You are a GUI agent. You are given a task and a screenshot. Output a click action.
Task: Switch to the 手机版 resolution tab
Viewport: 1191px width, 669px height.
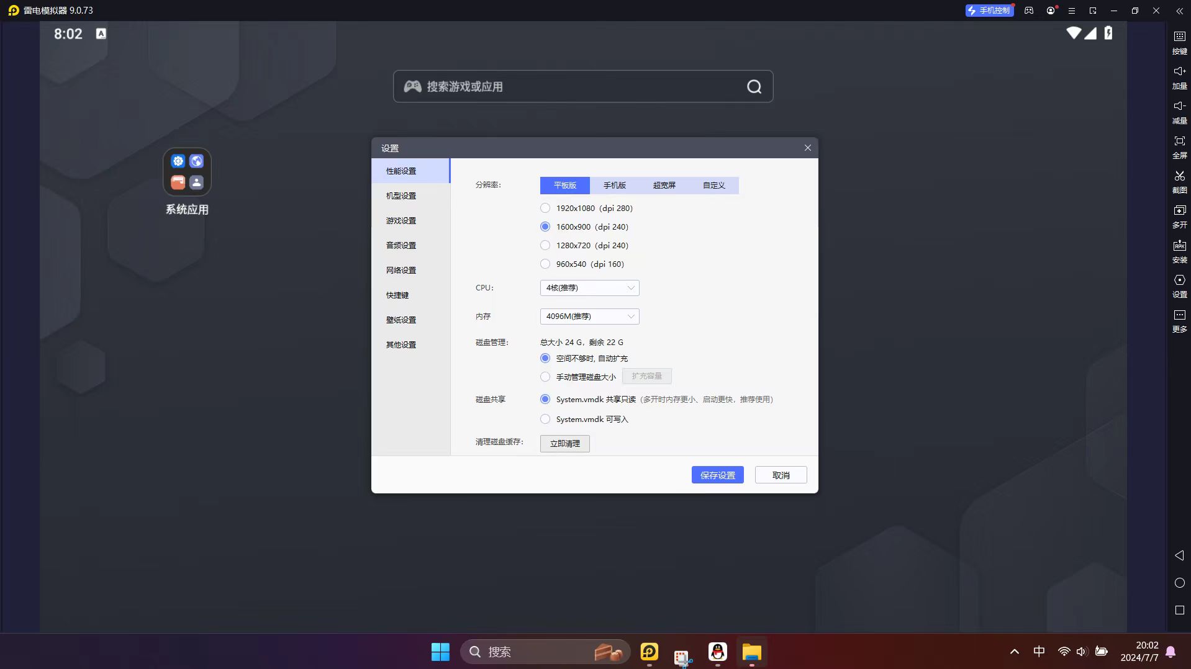(x=614, y=186)
